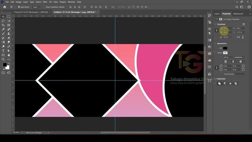Select the Brush tool
The image size is (252, 142).
click(3, 34)
